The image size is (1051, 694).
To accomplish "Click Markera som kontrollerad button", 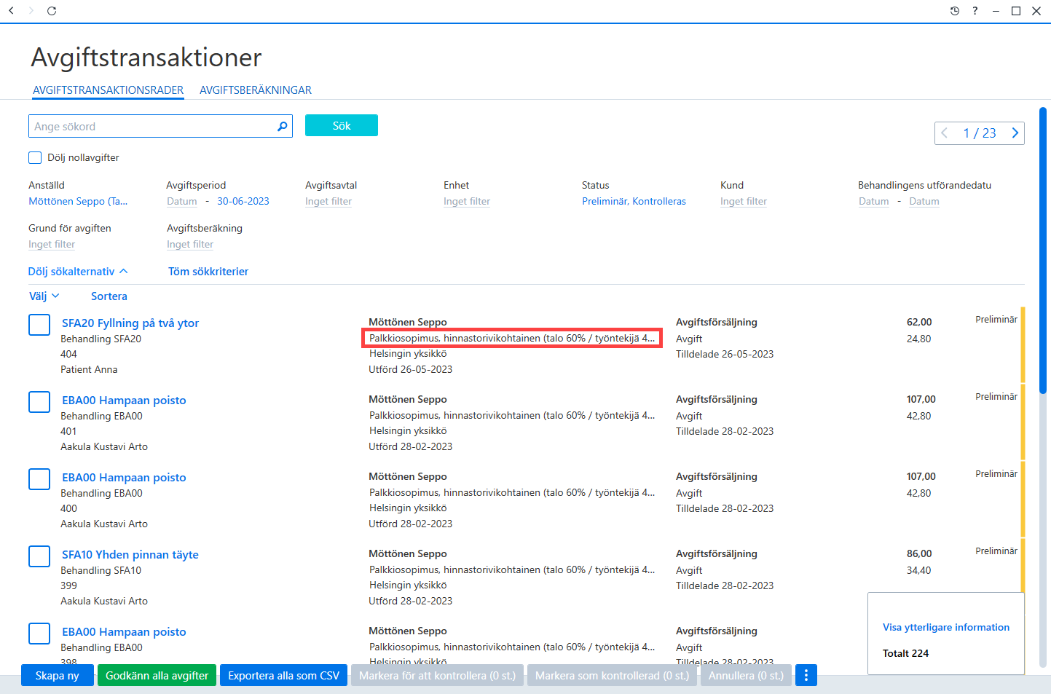I will [x=612, y=675].
